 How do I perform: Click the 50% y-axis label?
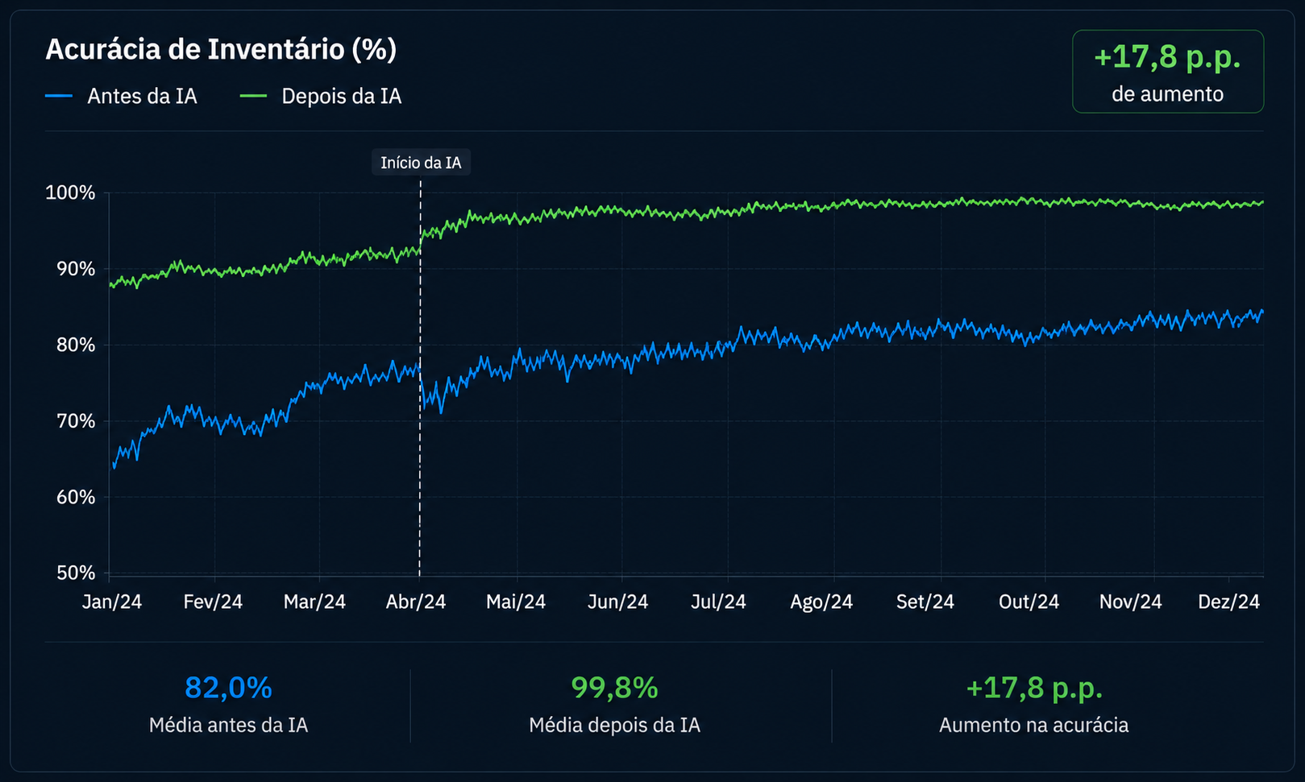tap(76, 573)
